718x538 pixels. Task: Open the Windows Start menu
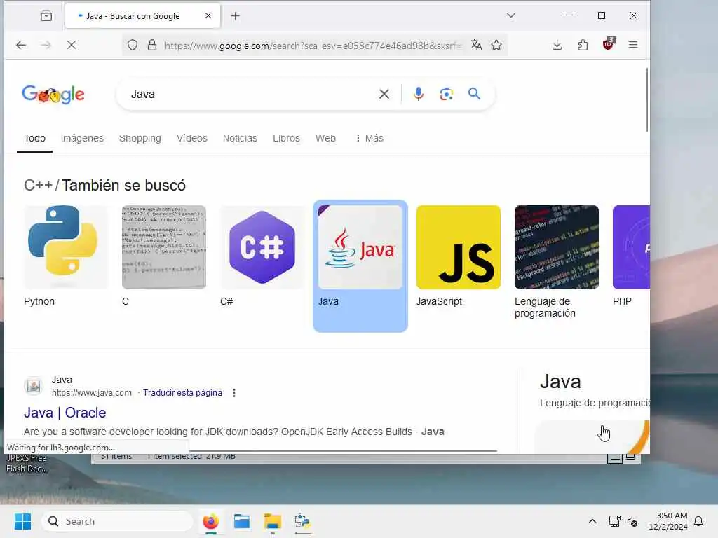[x=22, y=521]
